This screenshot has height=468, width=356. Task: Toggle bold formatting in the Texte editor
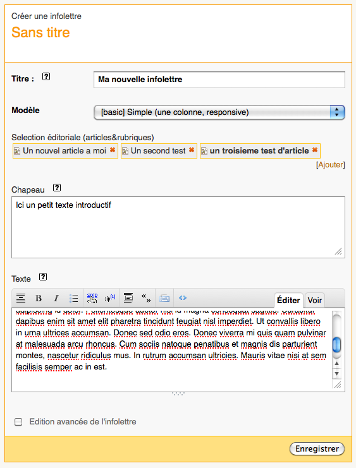tap(39, 298)
